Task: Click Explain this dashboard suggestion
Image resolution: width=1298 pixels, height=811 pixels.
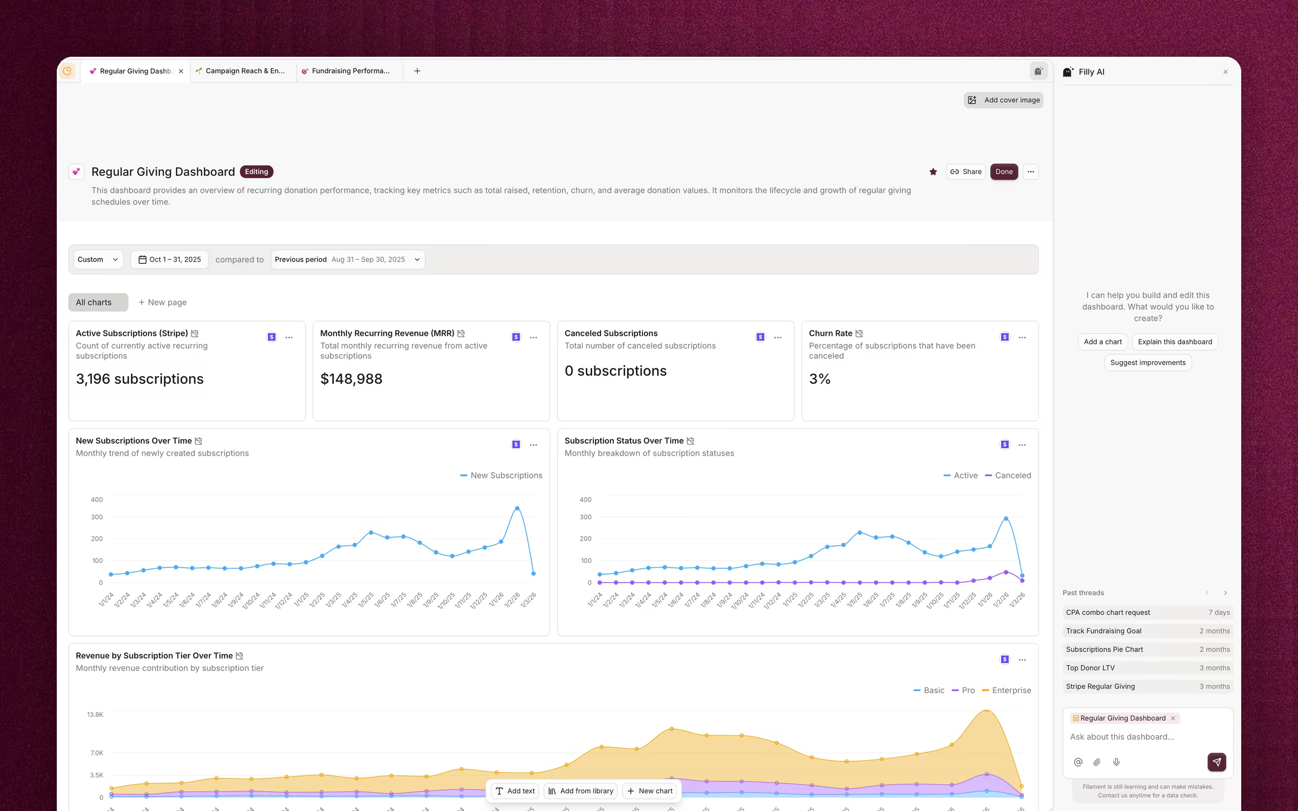Action: coord(1175,342)
